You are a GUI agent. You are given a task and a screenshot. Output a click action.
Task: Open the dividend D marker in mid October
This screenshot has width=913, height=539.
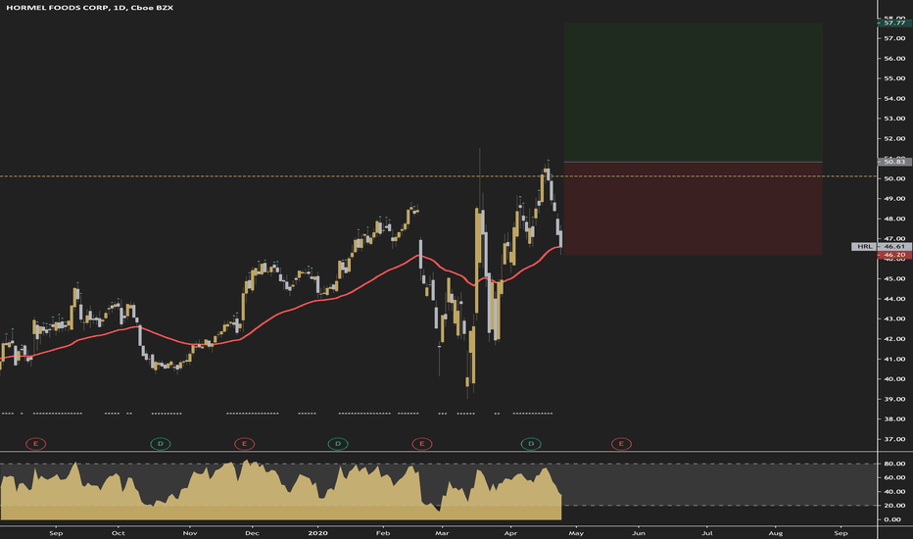click(160, 444)
